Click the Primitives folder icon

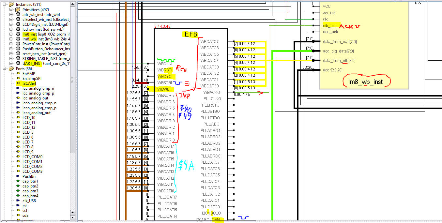(x=18, y=9)
